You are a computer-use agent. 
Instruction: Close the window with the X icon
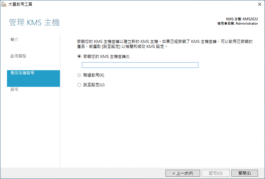click(x=260, y=4)
